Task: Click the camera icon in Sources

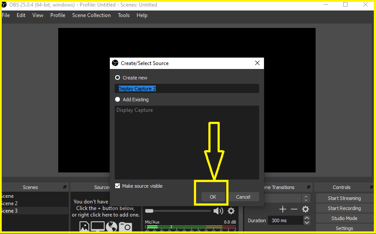Action: (126, 227)
